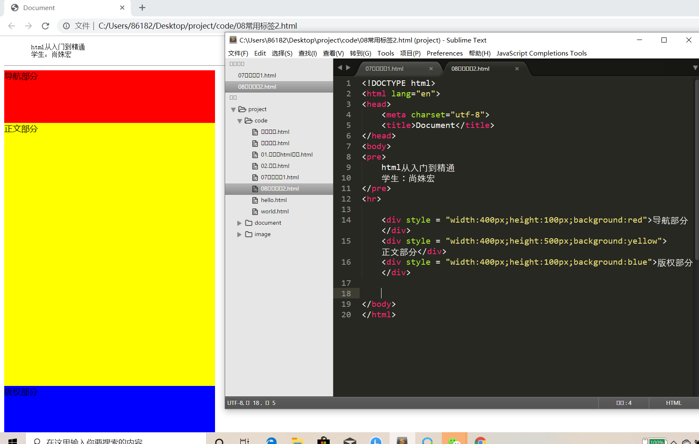
Task: Open WeChat from the taskbar
Action: click(x=454, y=440)
